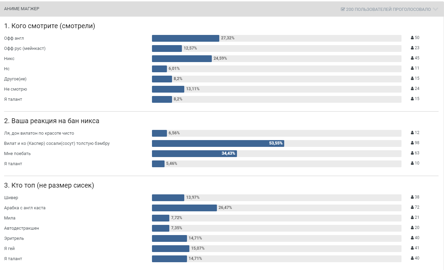Select the Офф англ answer option
The height and width of the screenshot is (270, 444).
(14, 38)
